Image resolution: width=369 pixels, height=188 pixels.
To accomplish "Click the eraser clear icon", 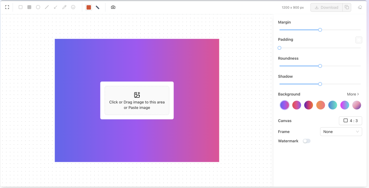I will (x=360, y=8).
